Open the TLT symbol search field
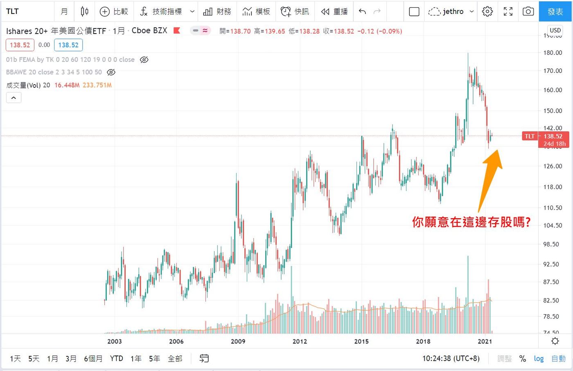The width and height of the screenshot is (573, 371). pos(27,11)
